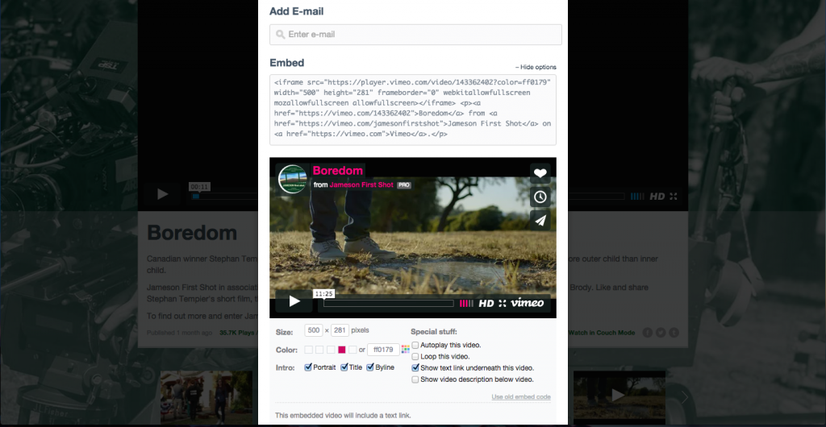This screenshot has height=427, width=826.
Task: Select the pink color swatch
Action: pyautogui.click(x=342, y=350)
